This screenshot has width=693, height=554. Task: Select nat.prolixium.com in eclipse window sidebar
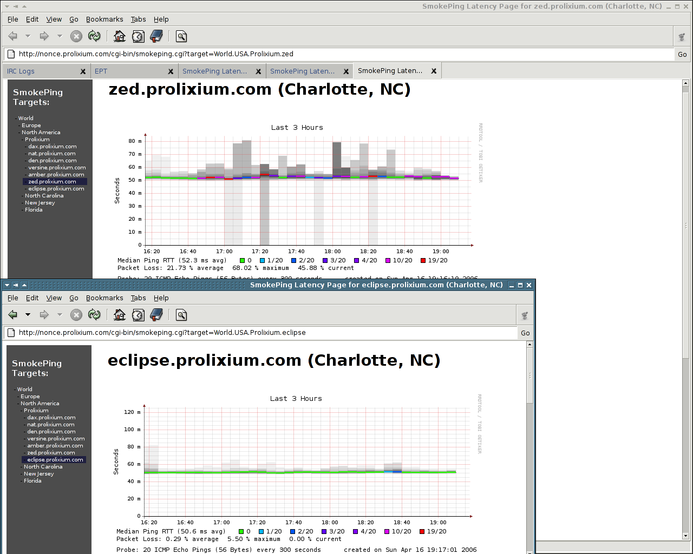[x=51, y=425]
